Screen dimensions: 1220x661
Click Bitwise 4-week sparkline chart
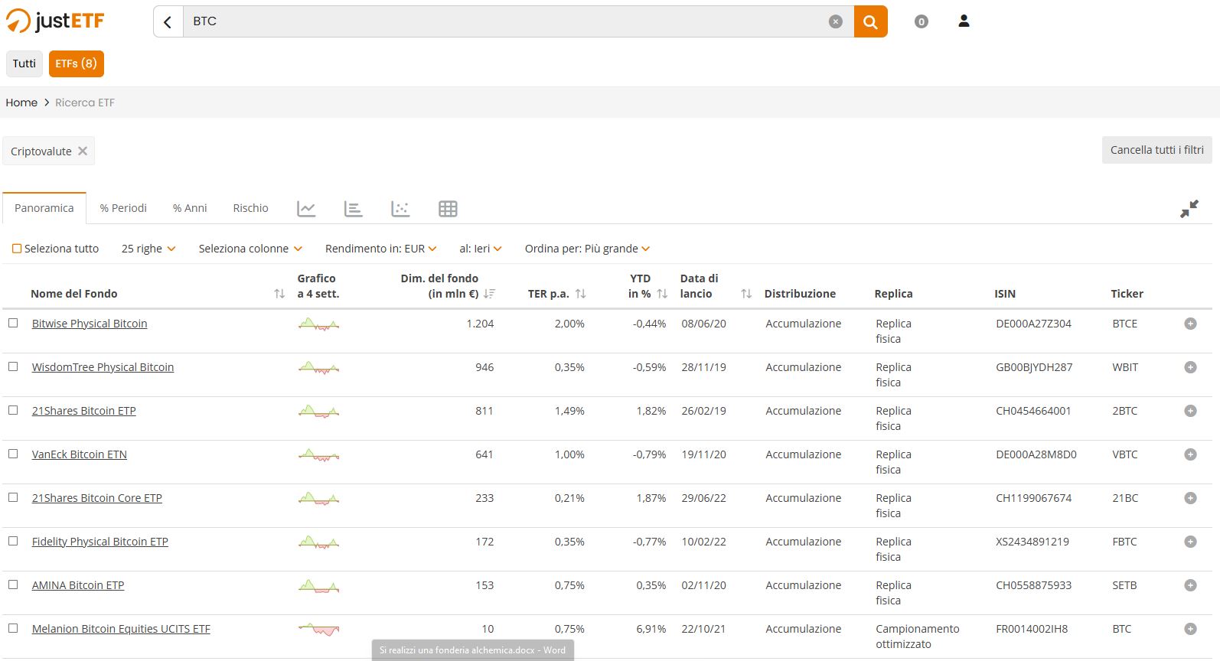pyautogui.click(x=318, y=324)
